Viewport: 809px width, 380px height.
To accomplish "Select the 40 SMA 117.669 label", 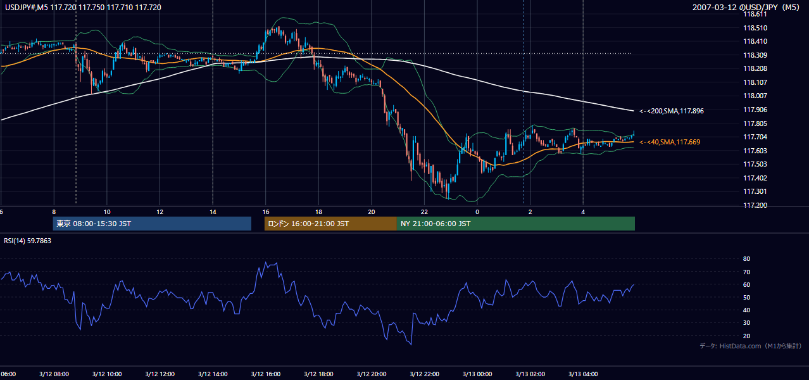I will pyautogui.click(x=670, y=142).
